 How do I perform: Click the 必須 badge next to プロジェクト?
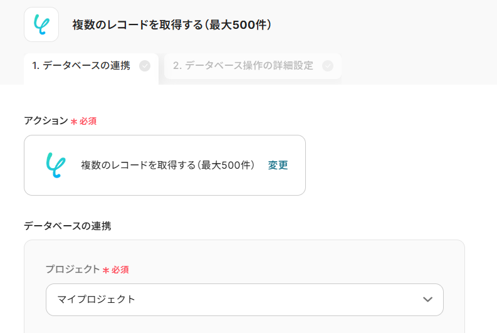120,270
